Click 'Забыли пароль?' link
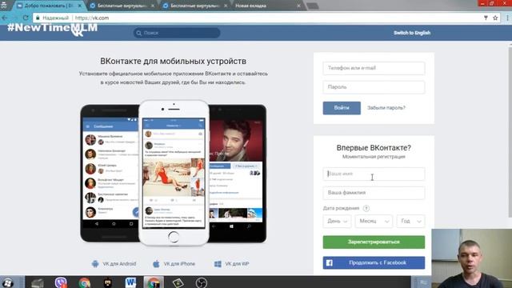Viewport: 512px width, 288px height. pyautogui.click(x=386, y=108)
